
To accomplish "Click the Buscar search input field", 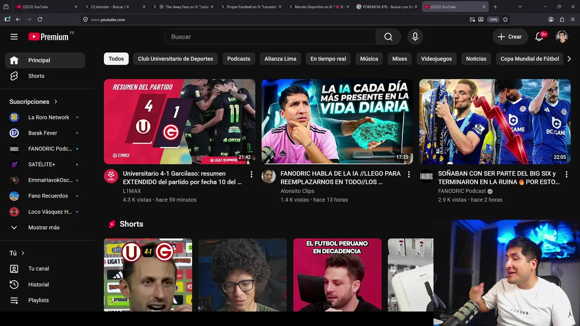I will click(x=271, y=37).
